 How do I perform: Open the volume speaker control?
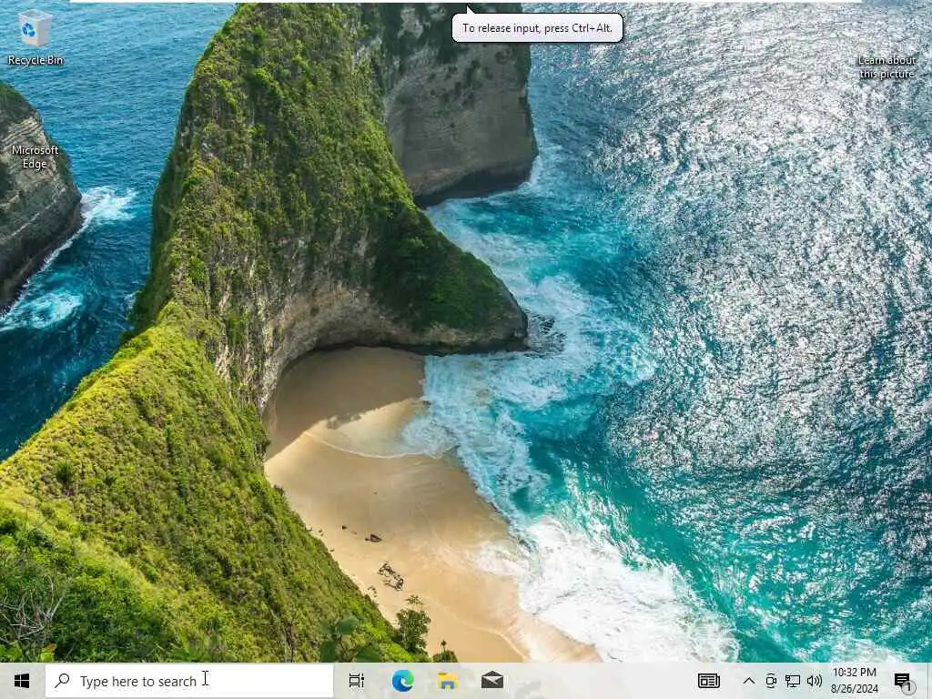tap(815, 681)
